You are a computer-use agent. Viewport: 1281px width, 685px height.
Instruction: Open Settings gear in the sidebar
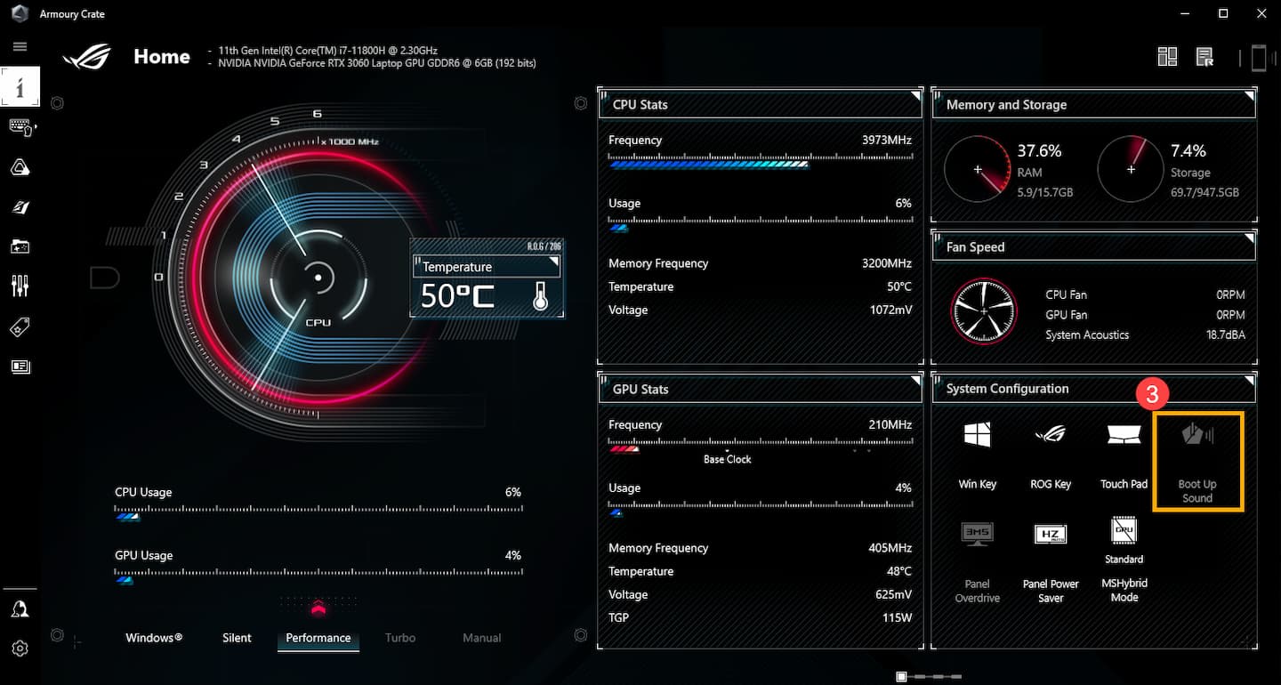(20, 649)
